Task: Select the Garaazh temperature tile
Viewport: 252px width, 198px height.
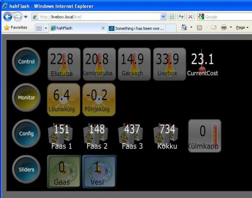Action: pyautogui.click(x=134, y=64)
